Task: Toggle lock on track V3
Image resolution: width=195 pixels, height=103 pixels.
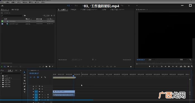Action: tap(33, 86)
